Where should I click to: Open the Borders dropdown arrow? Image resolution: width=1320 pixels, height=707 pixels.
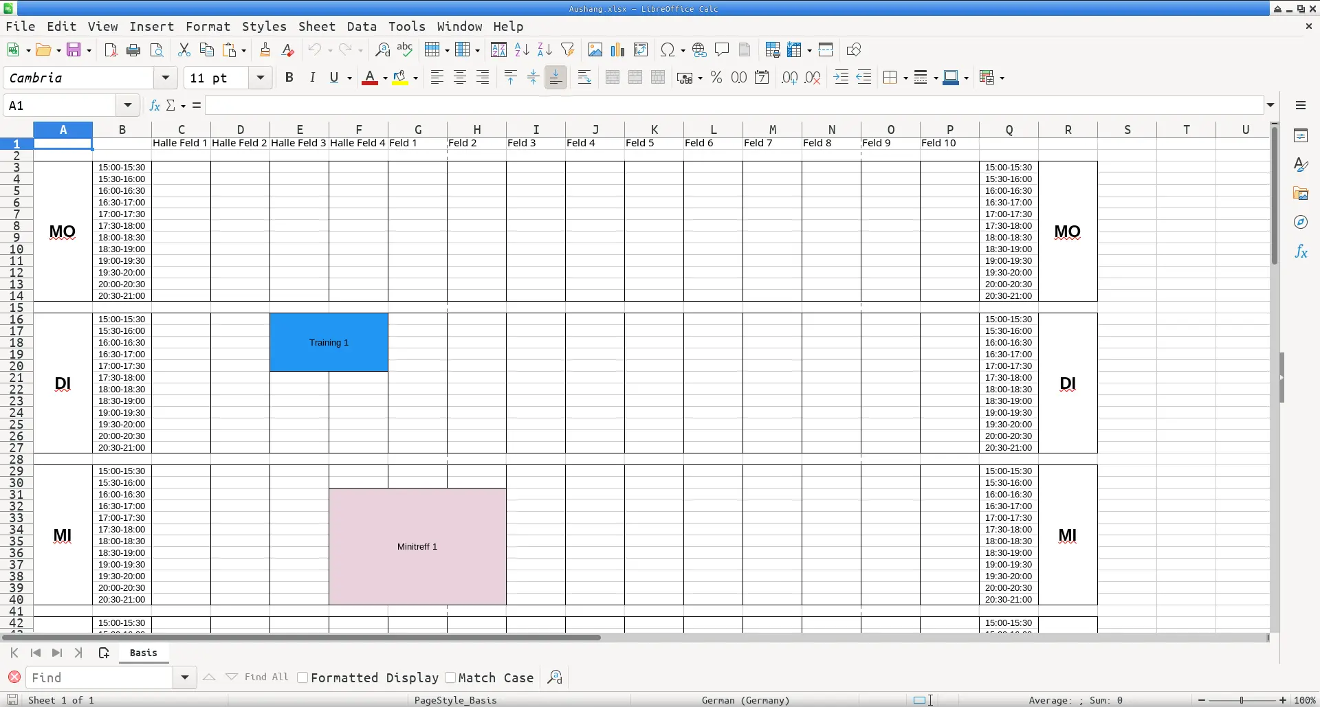pyautogui.click(x=905, y=78)
